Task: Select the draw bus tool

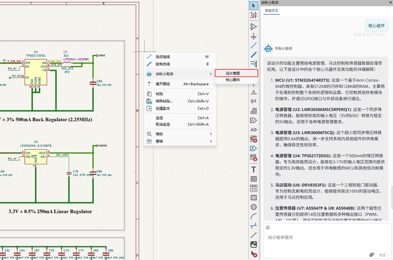Action: (x=254, y=55)
